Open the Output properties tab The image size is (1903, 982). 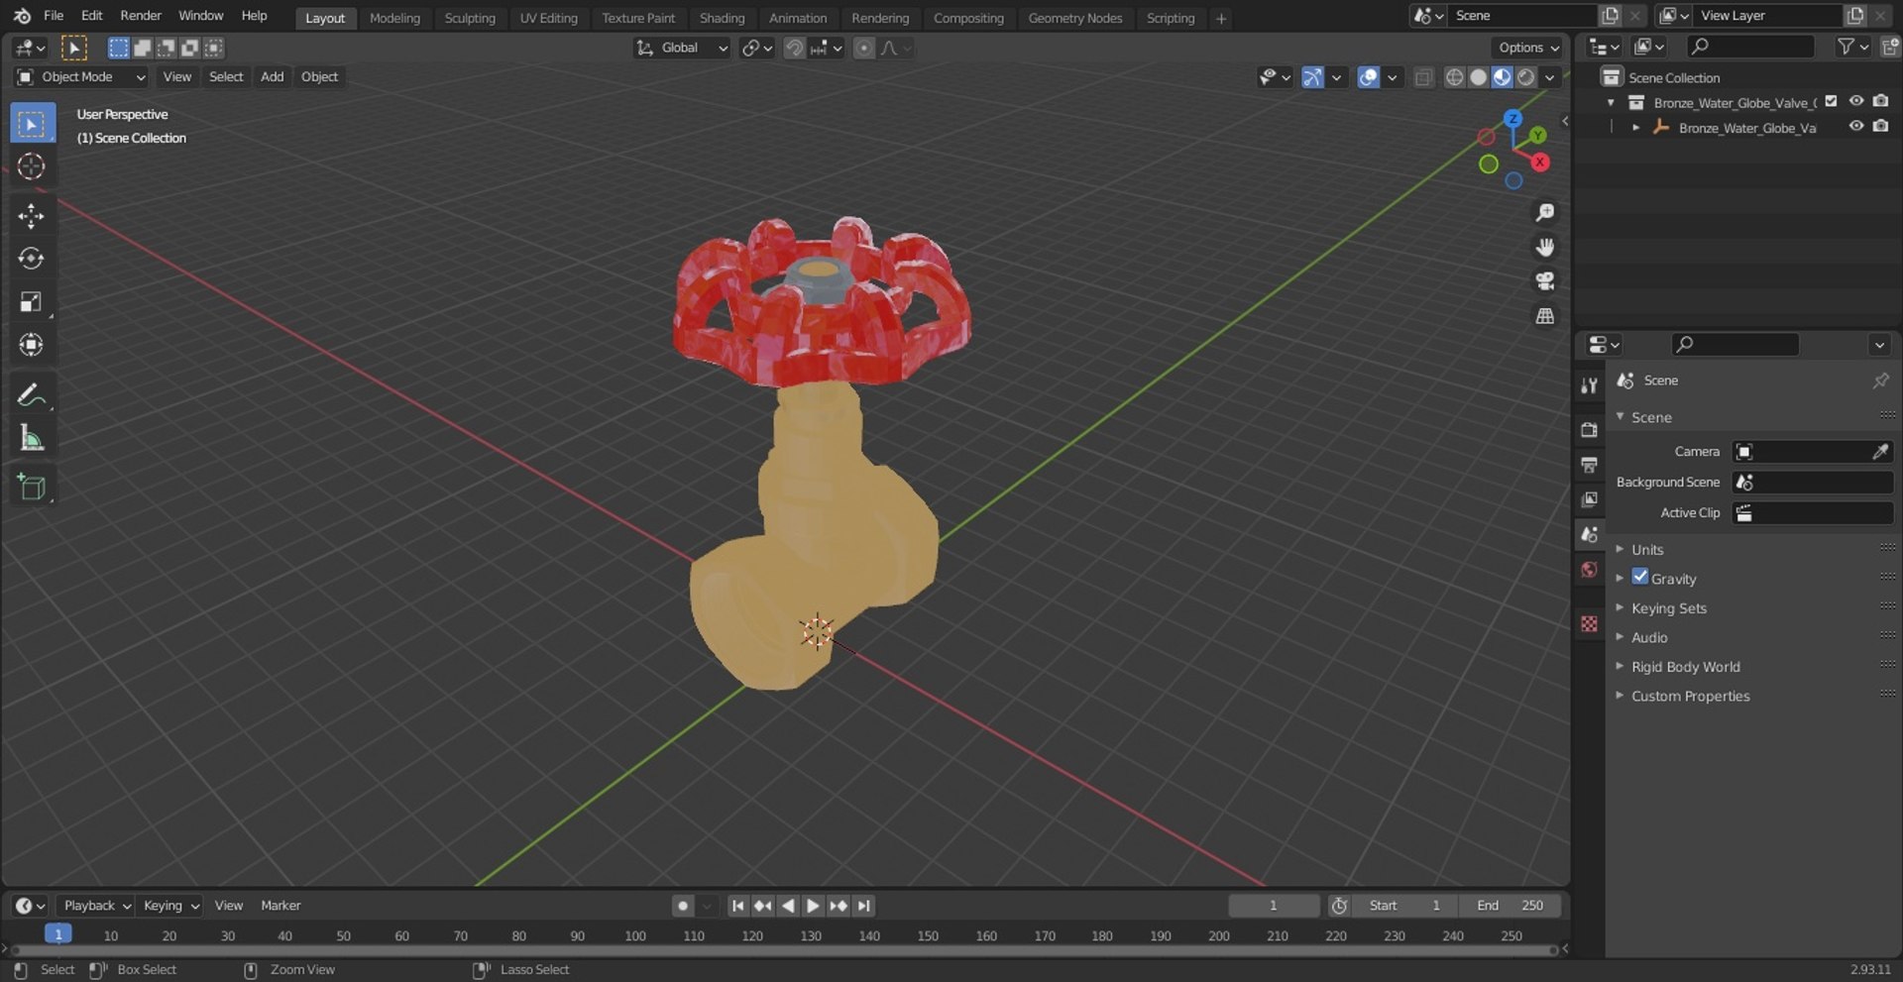(1589, 465)
